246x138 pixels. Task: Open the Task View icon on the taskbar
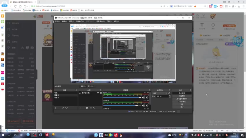tap(22, 135)
